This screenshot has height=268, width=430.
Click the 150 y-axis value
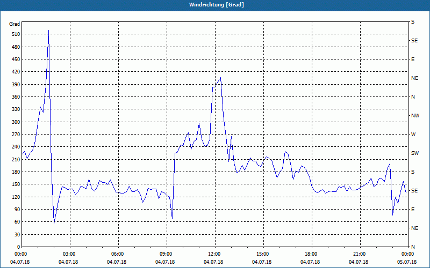click(16, 184)
